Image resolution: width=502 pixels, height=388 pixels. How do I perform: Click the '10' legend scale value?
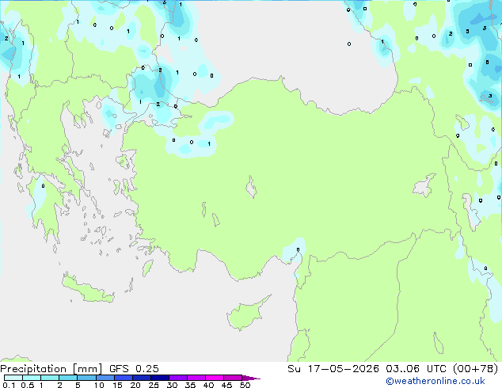[99, 385]
